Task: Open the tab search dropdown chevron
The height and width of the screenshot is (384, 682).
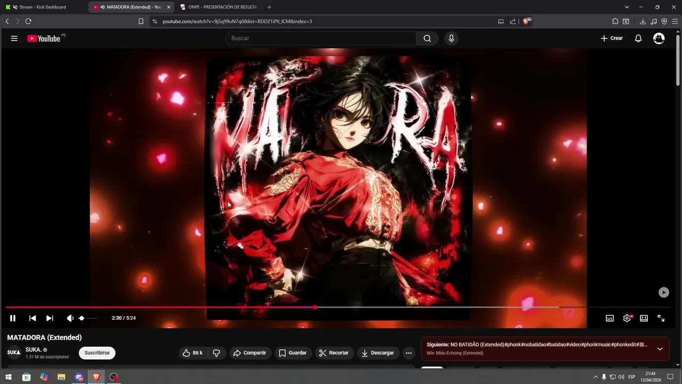Action: point(627,7)
